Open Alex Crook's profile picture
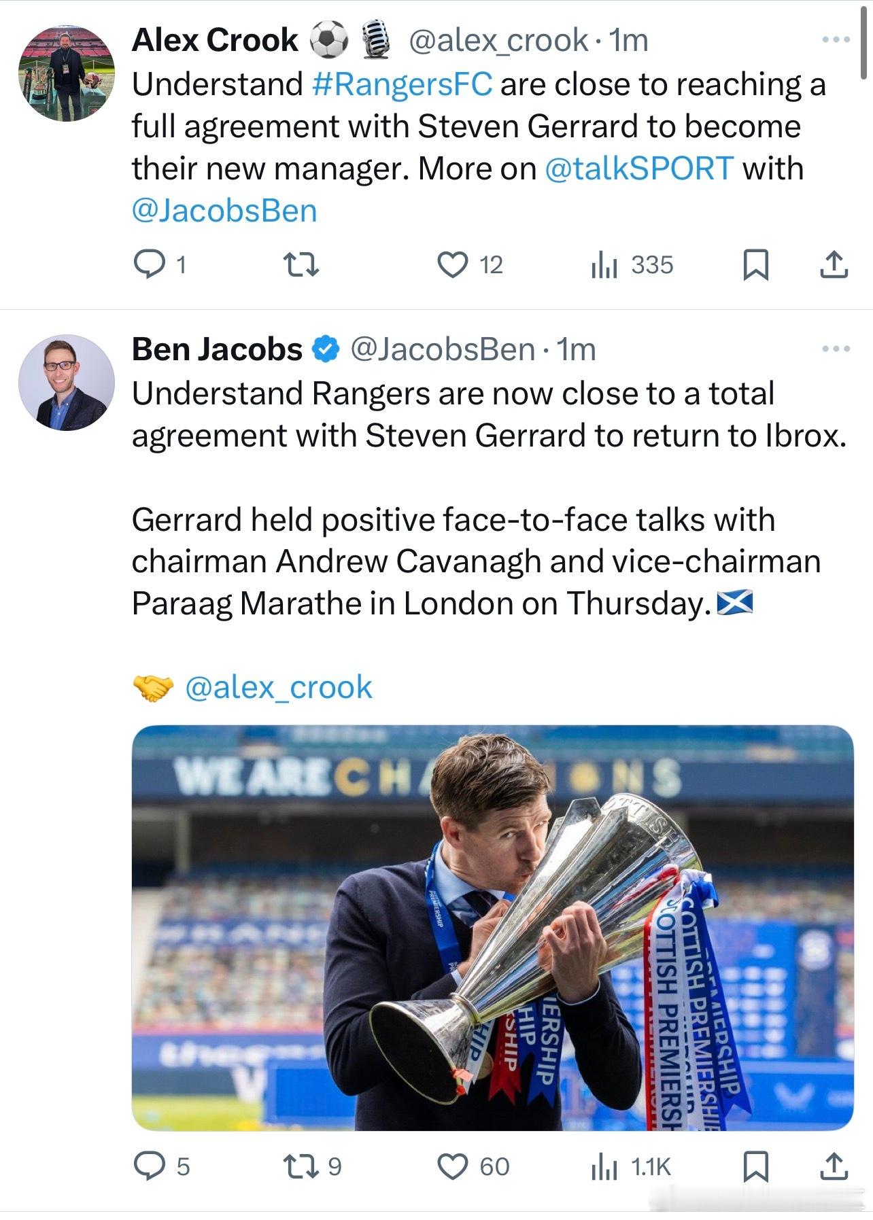 [67, 73]
